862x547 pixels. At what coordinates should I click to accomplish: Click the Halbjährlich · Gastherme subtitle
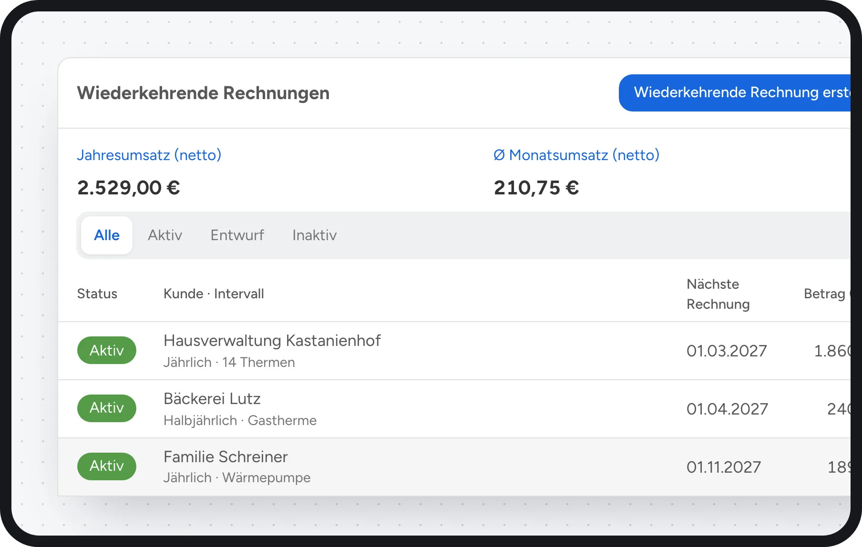pos(240,421)
